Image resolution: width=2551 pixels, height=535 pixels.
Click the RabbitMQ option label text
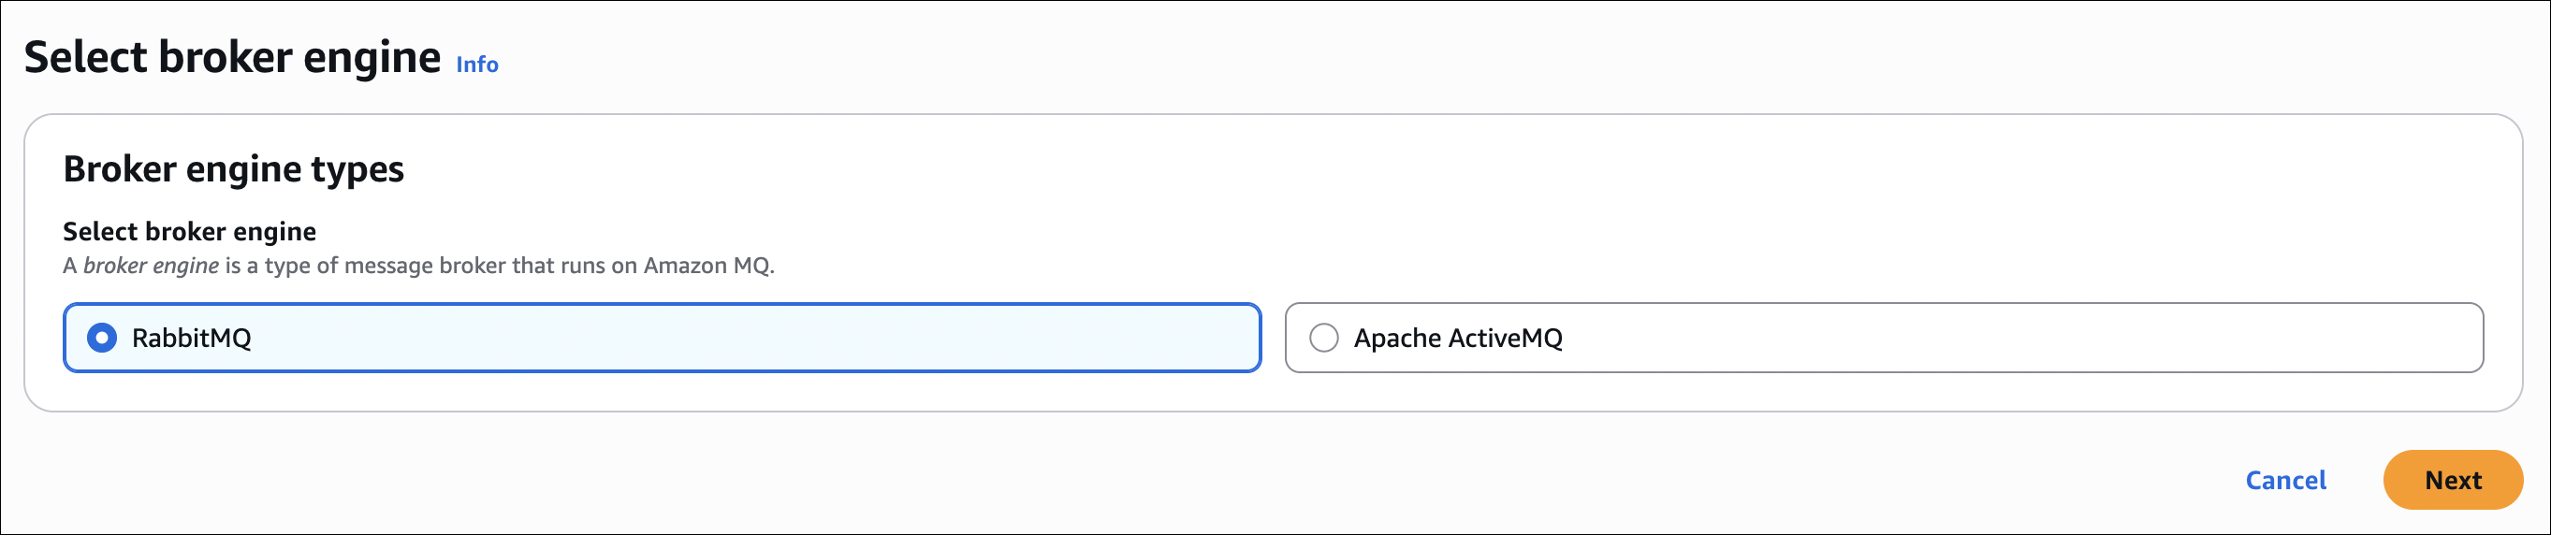(x=191, y=339)
